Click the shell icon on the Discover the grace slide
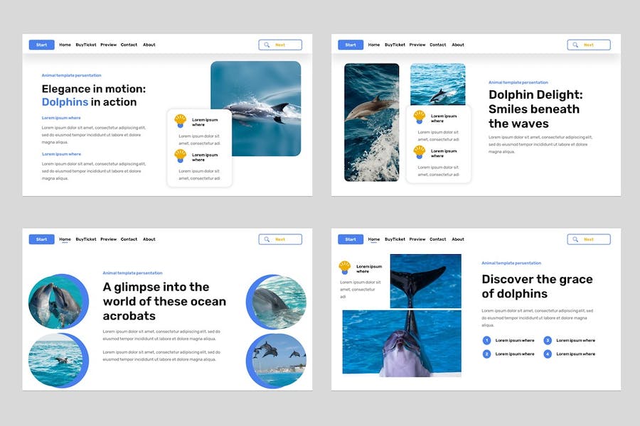Screen dimensions: 640x426 (345, 268)
